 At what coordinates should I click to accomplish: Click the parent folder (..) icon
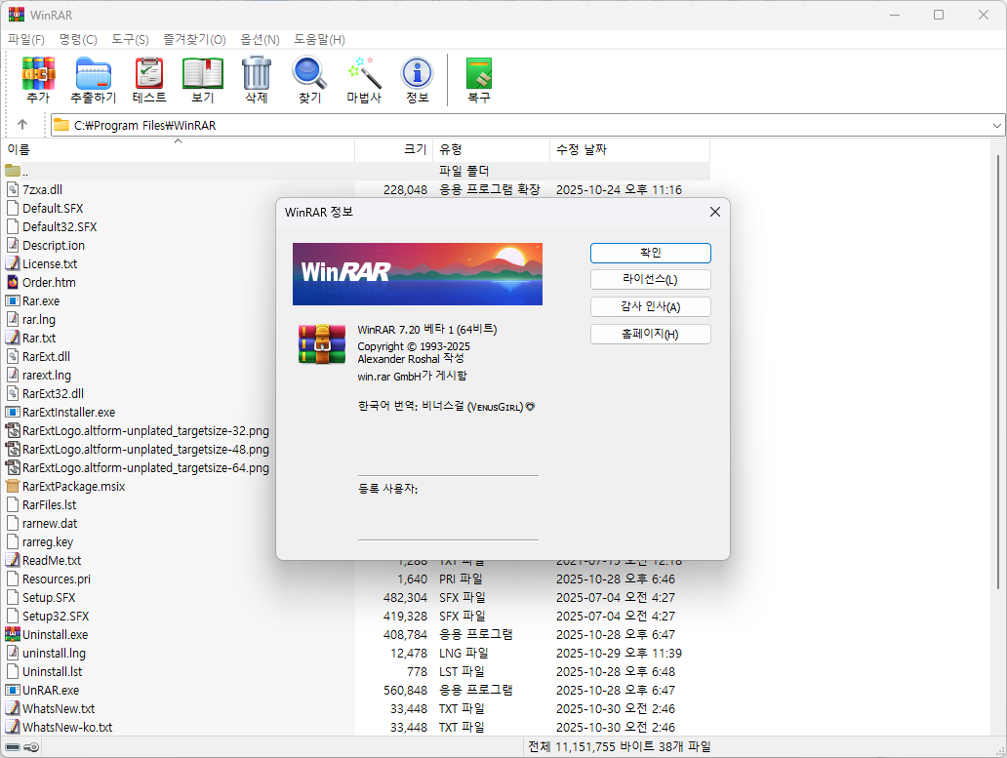tap(13, 171)
